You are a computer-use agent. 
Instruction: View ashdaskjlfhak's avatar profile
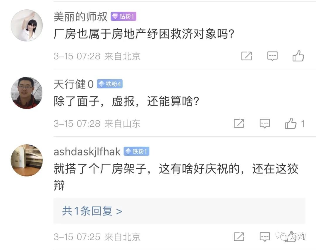[27, 160]
